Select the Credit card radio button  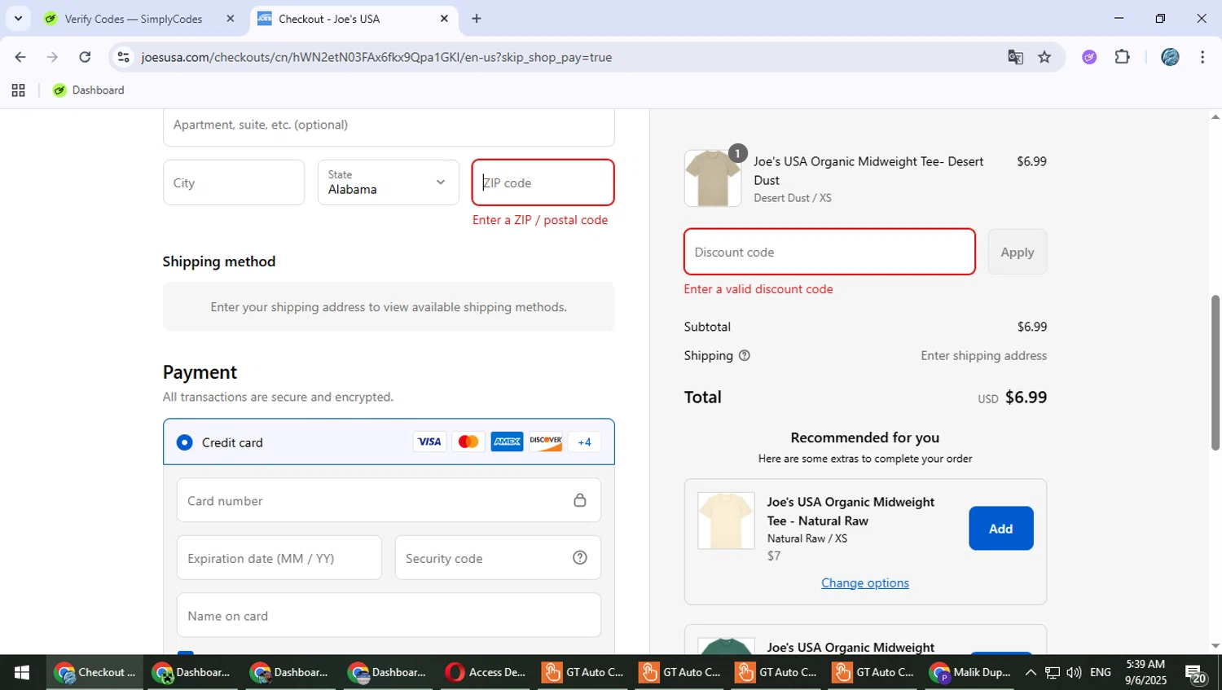point(185,442)
